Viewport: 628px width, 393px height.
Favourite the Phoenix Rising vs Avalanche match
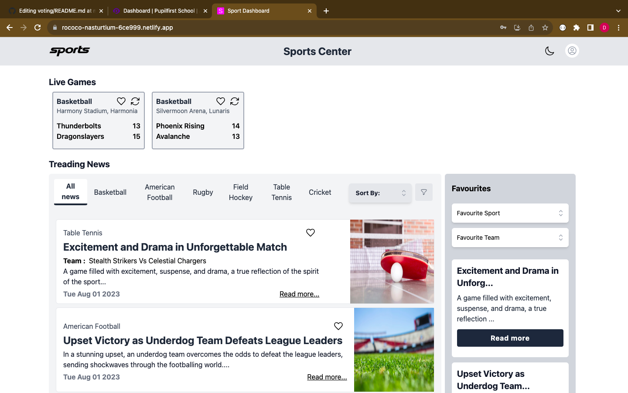[220, 101]
